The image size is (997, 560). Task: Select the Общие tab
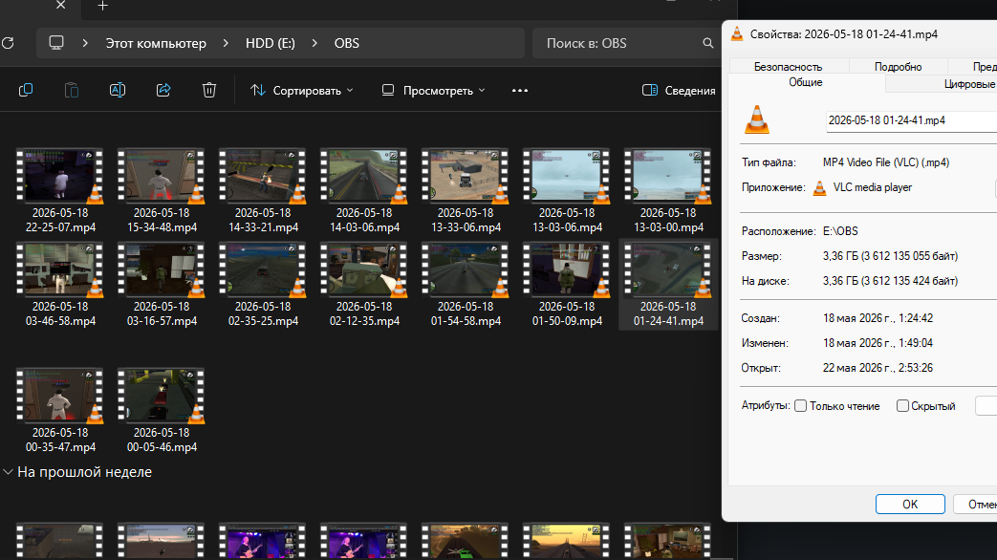[x=806, y=82]
